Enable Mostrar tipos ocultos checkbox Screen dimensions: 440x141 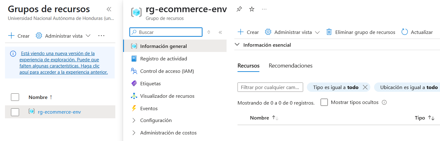pos(324,102)
